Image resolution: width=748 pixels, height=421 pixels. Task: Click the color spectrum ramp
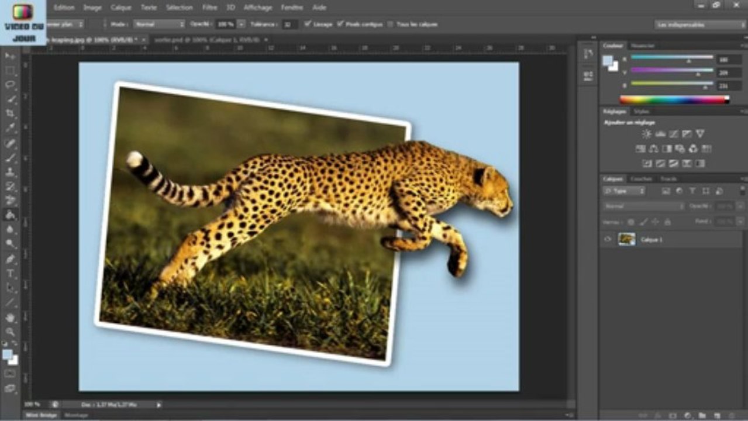coord(674,100)
